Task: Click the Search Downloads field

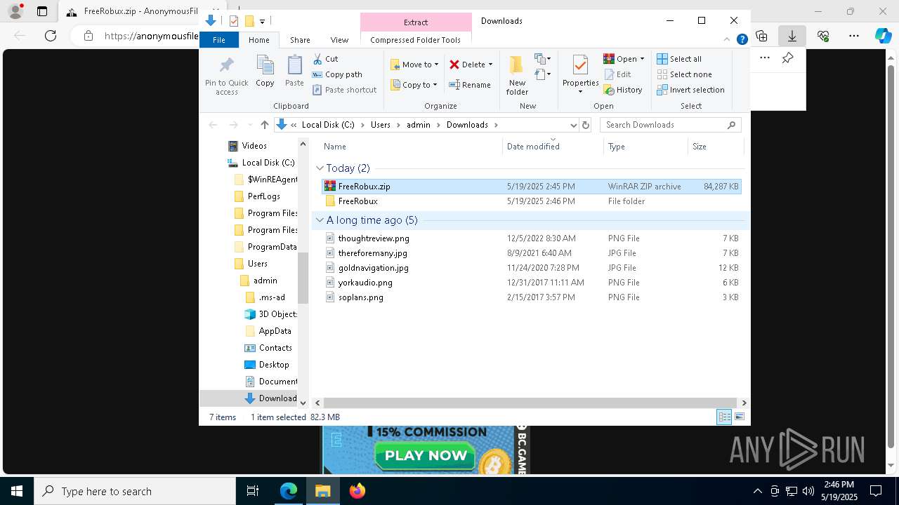Action: click(670, 125)
